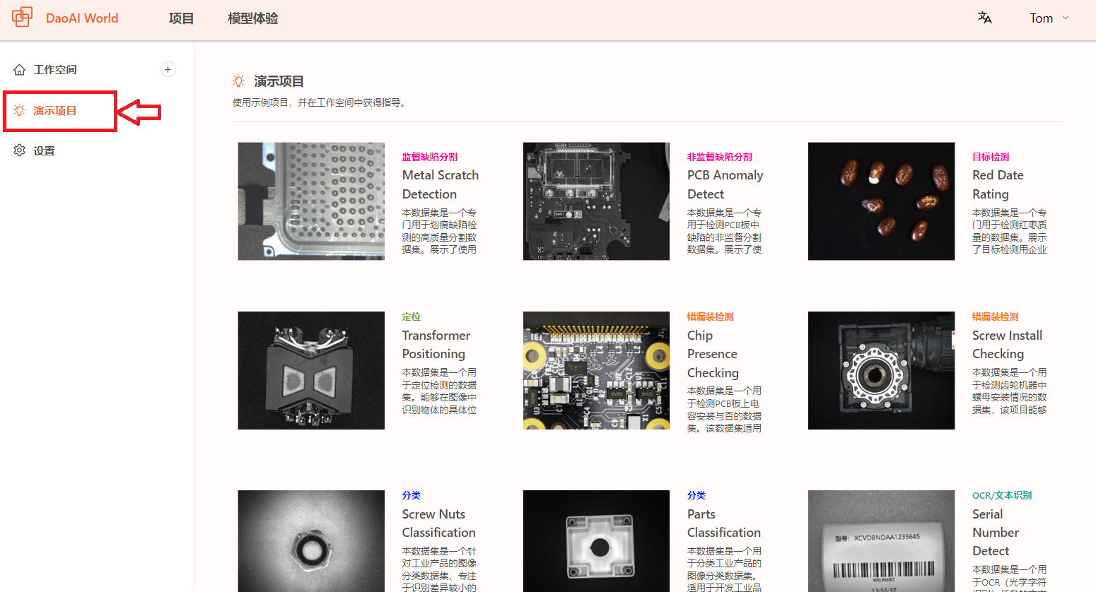Click the Screw Install Checking description text

tap(1010, 391)
